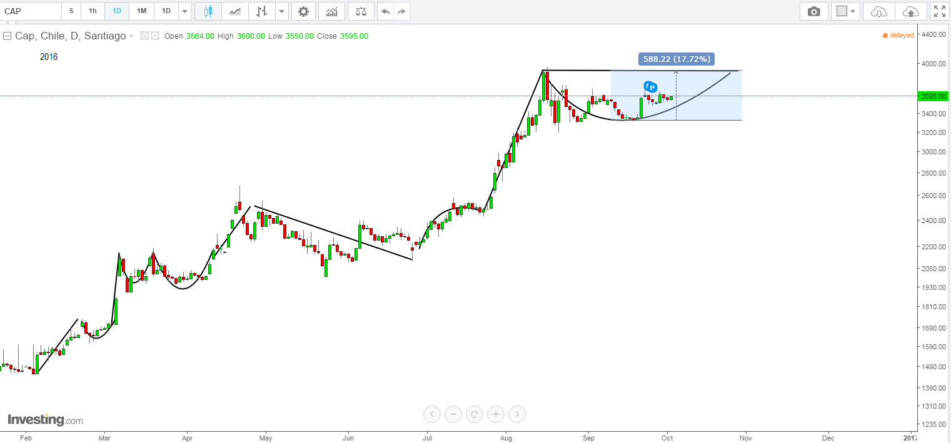Click the Cap, Chile, D, Santiago title
Image resolution: width=951 pixels, height=443 pixels.
[x=71, y=36]
